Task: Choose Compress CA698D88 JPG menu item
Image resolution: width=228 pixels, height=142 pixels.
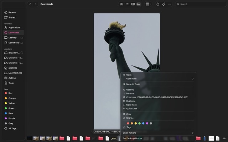Action: click(158, 97)
